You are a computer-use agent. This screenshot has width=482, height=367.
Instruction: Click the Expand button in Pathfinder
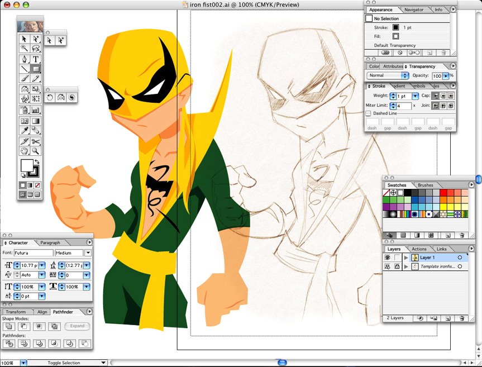[77, 326]
